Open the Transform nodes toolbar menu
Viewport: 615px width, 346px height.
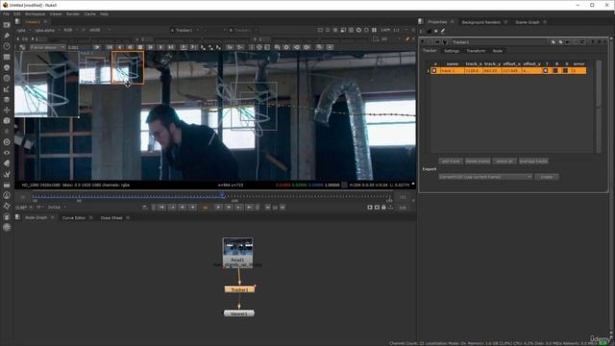(7, 111)
